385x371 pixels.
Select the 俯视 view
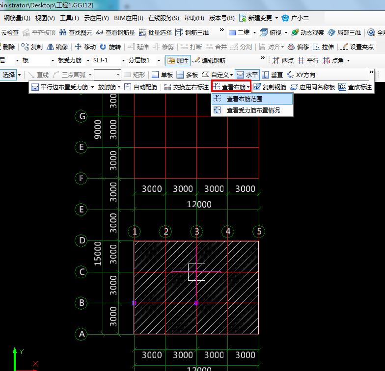[x=271, y=32]
